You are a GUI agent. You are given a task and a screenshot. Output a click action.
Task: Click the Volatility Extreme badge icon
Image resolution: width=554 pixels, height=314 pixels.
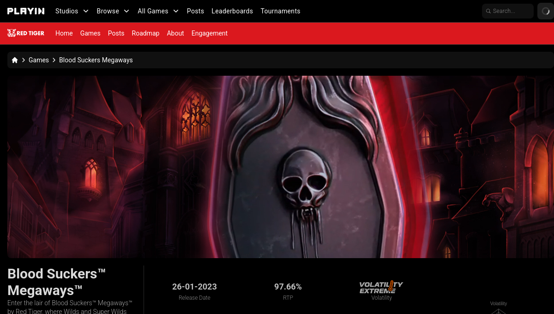click(x=381, y=287)
